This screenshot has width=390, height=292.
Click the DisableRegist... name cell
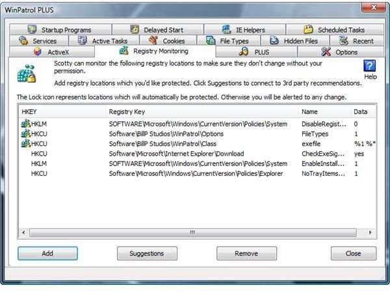pyautogui.click(x=324, y=124)
